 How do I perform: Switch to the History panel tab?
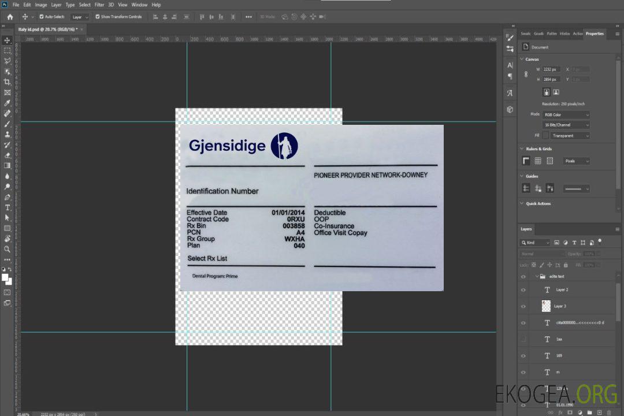click(565, 34)
